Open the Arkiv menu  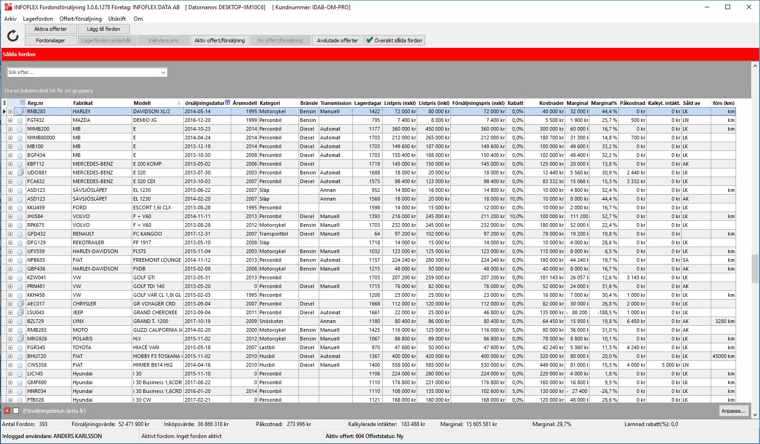[10, 19]
